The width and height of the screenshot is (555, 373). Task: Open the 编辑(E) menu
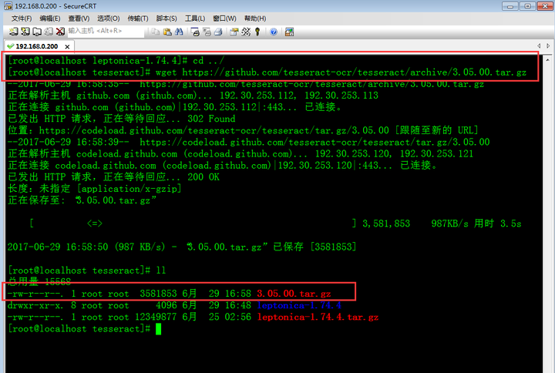click(x=50, y=18)
